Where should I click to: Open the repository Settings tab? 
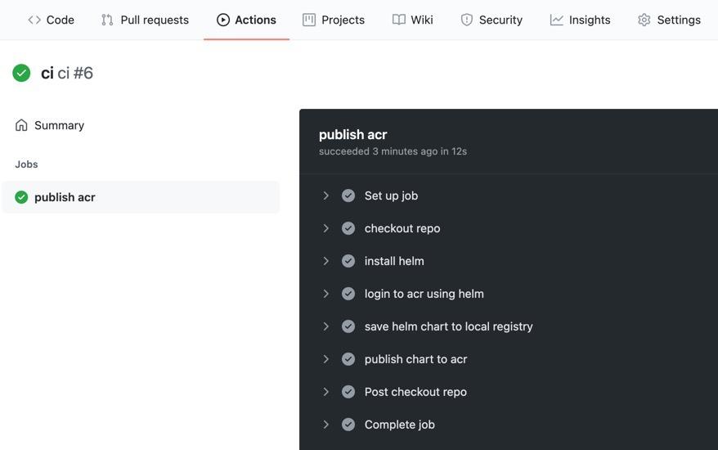pyautogui.click(x=669, y=20)
